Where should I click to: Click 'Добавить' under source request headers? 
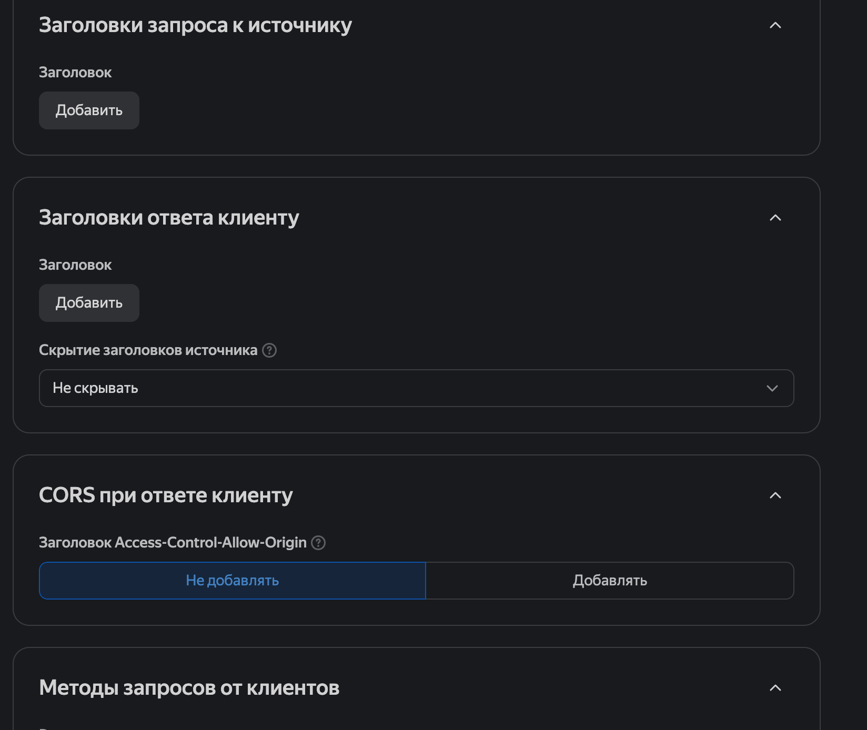pos(89,110)
